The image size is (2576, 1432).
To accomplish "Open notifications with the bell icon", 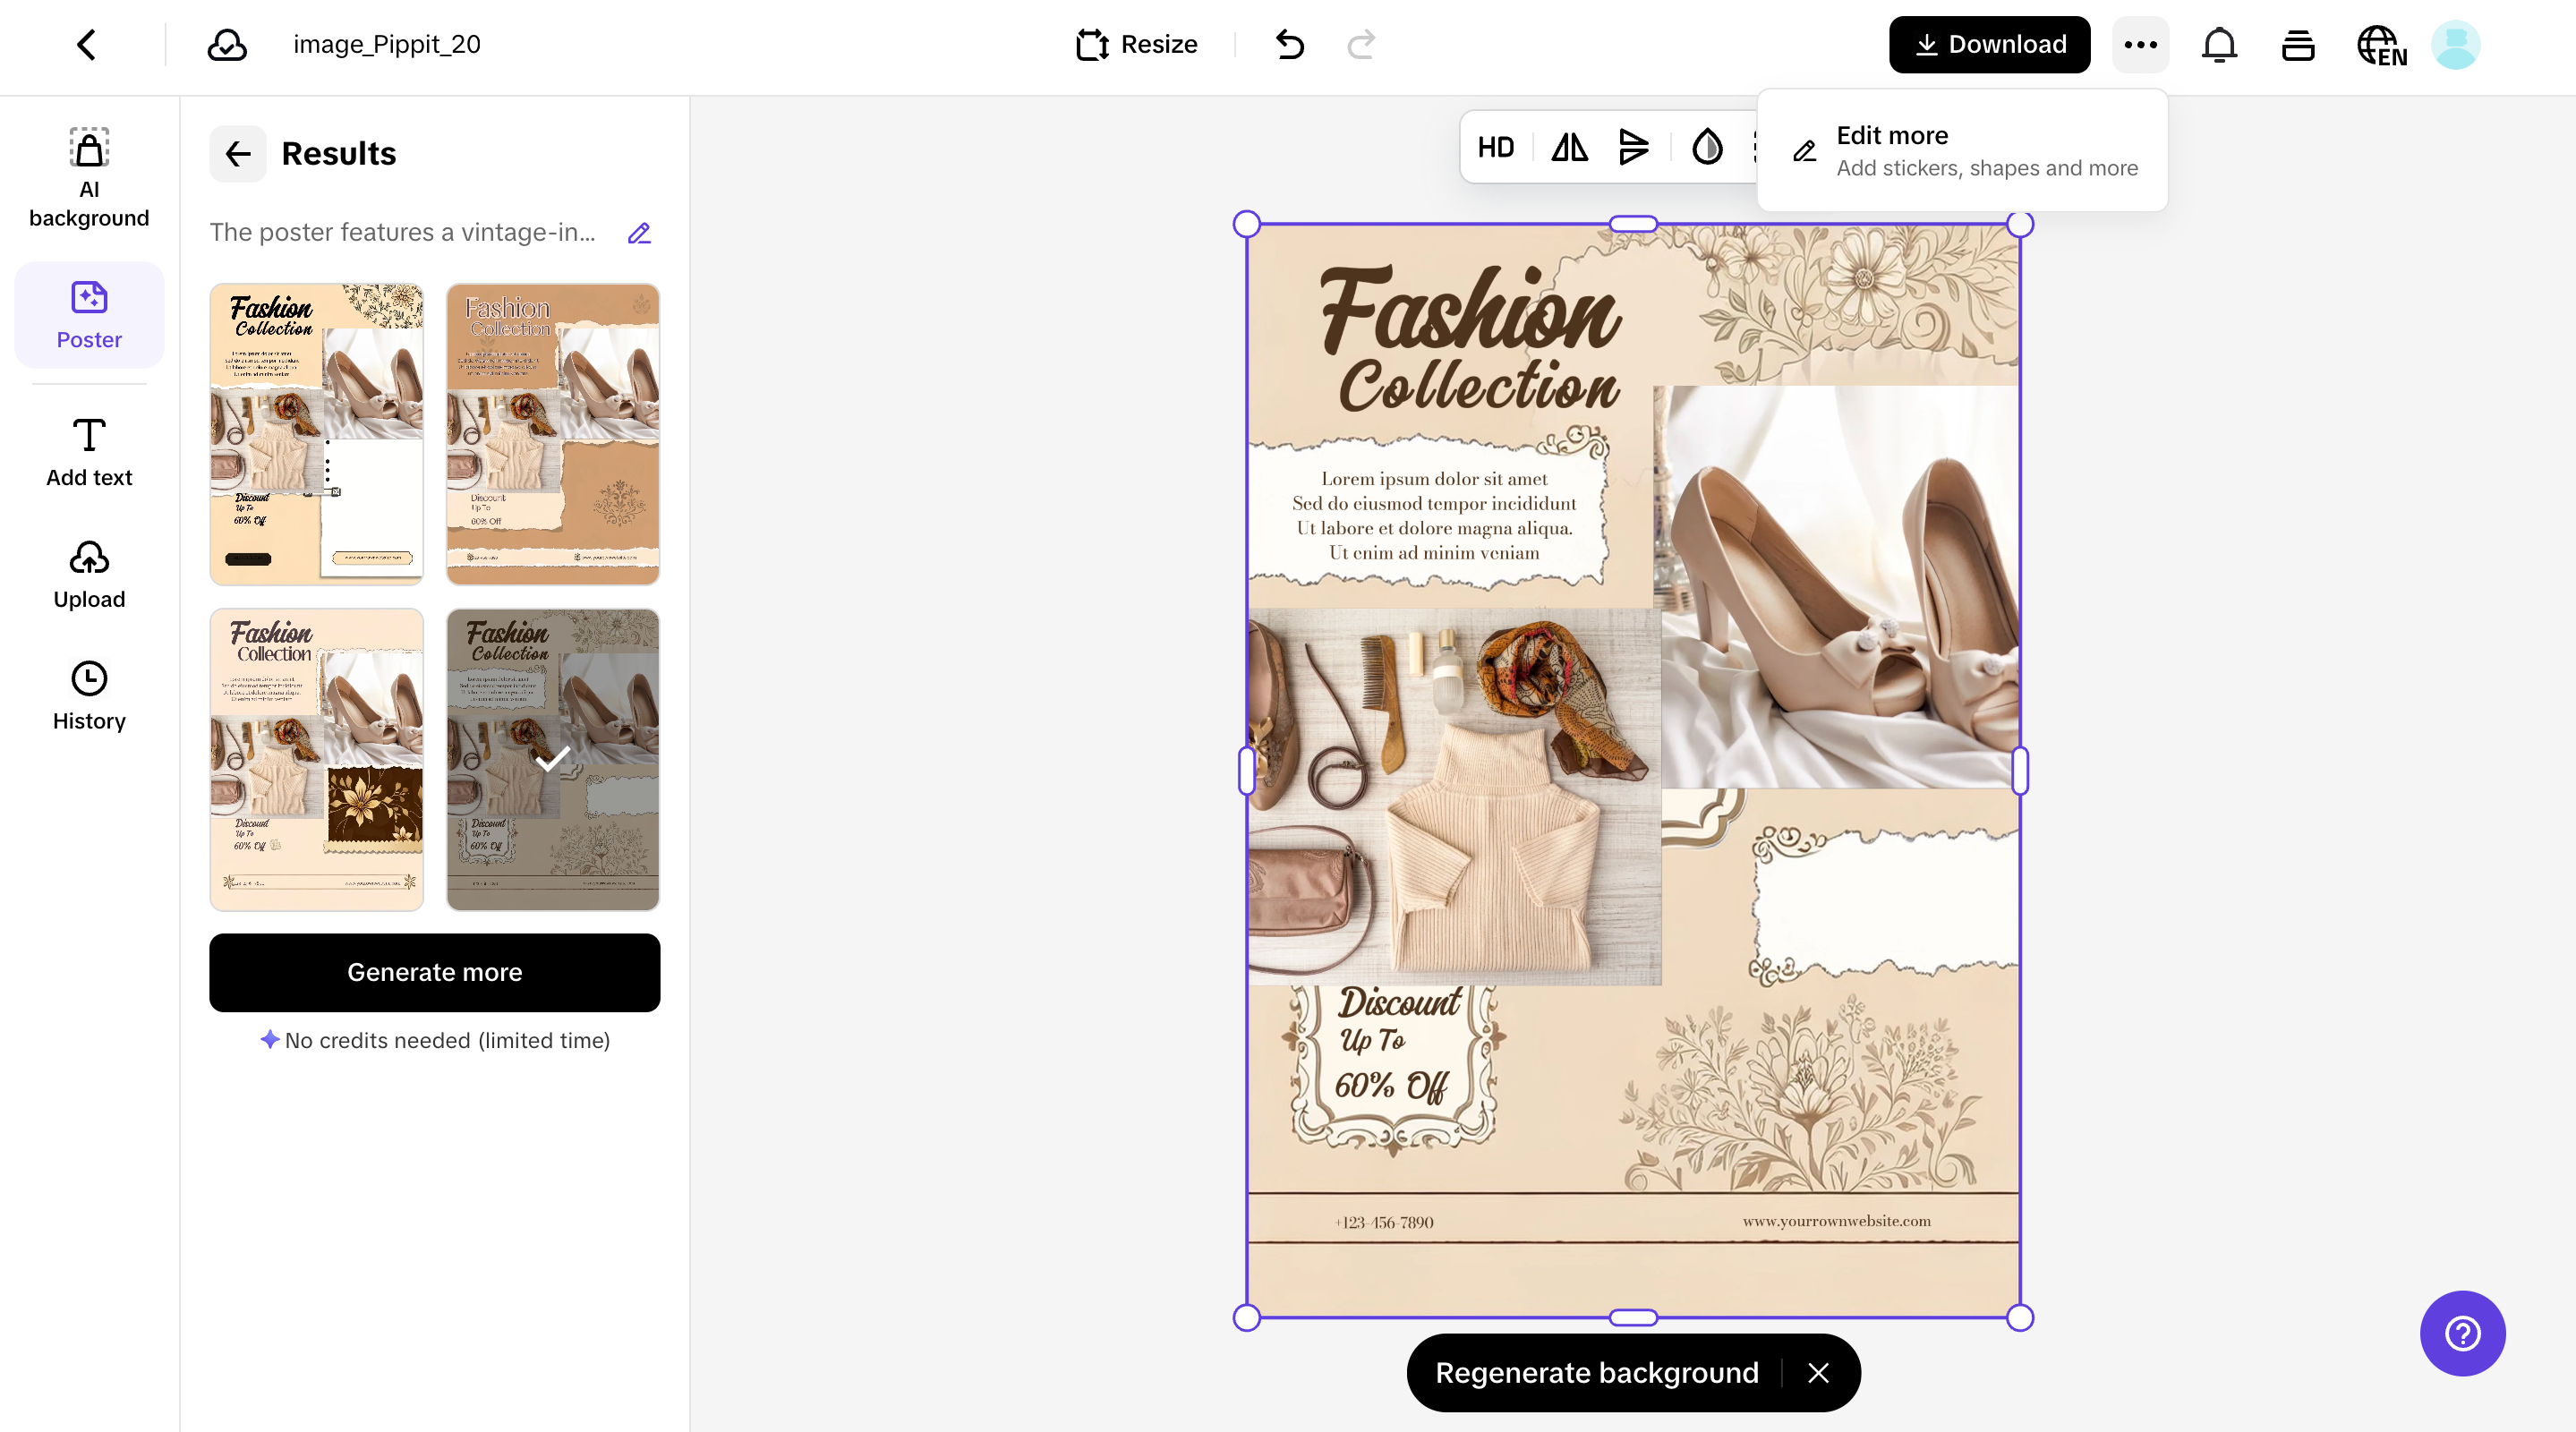I will (2219, 44).
